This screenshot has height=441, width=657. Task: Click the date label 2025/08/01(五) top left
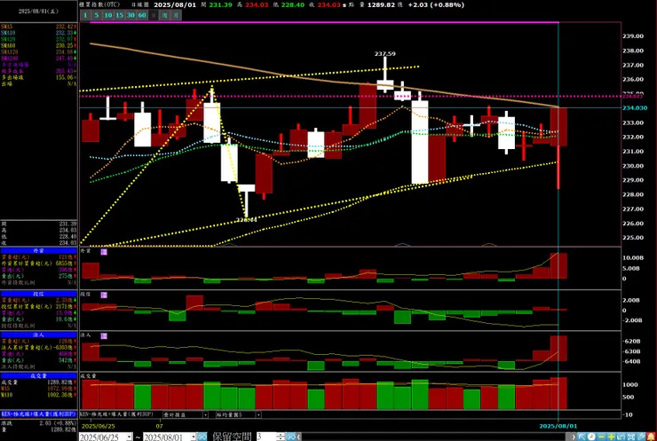[38, 12]
